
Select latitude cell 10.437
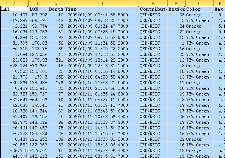pyautogui.click(x=14, y=15)
